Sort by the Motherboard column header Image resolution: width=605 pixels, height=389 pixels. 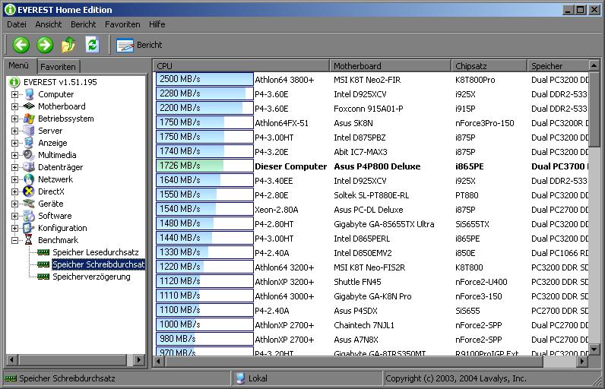390,66
